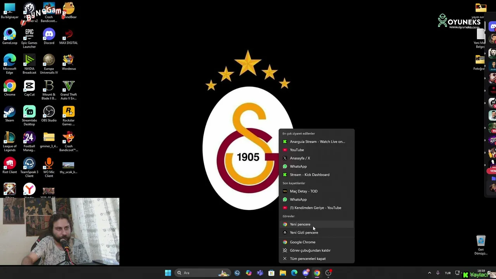Screen dimensions: 496x279
Task: Choose Yeni pencere task
Action: tap(317, 224)
